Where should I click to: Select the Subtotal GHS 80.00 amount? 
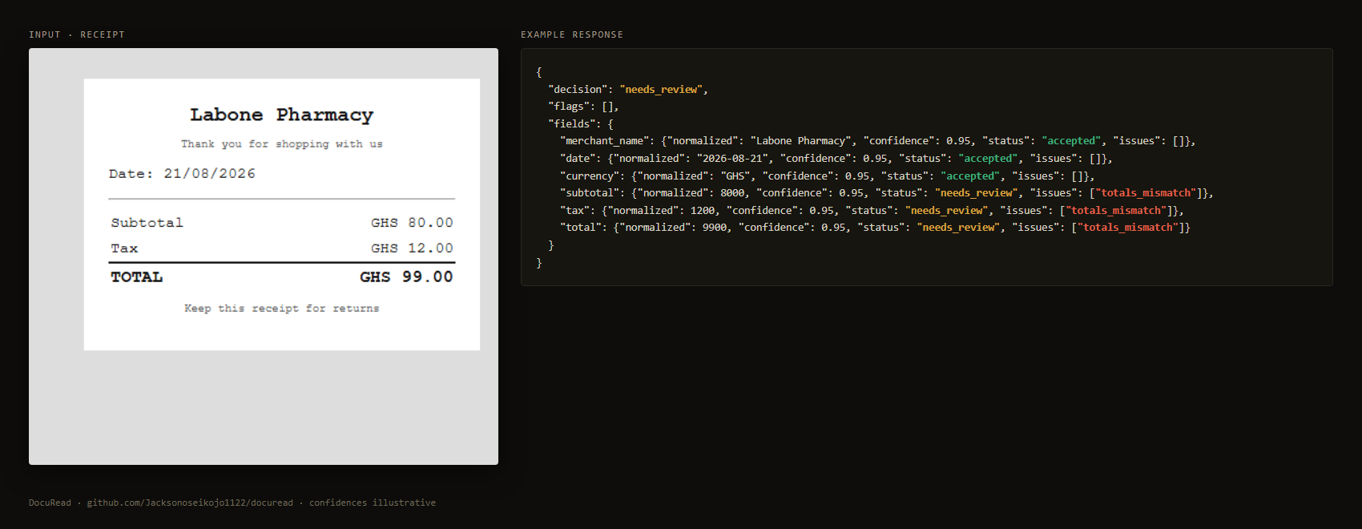point(412,223)
